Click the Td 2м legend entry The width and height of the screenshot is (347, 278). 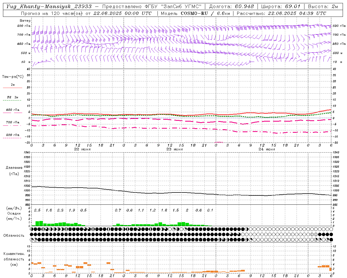click(12, 97)
